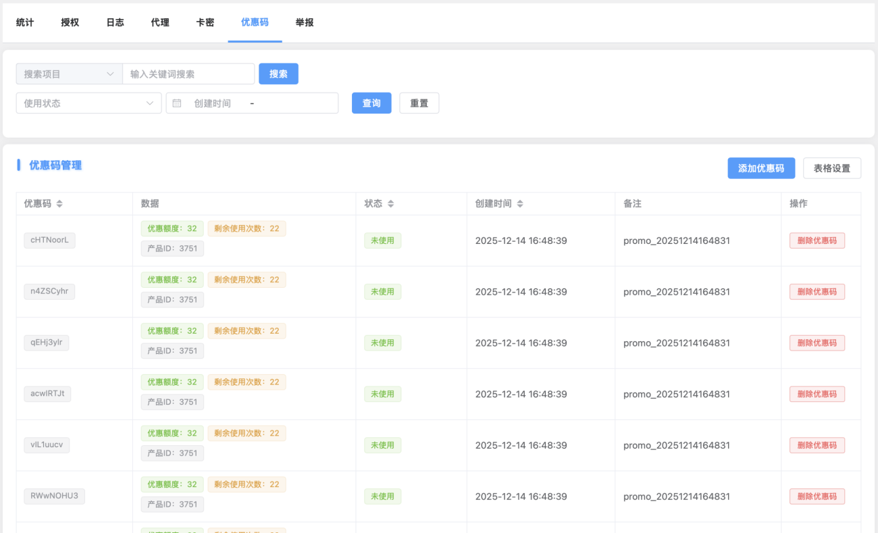Open the 使用状态 filter dropdown

point(88,103)
